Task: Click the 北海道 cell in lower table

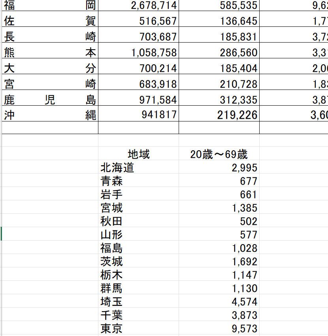Action: [x=139, y=168]
